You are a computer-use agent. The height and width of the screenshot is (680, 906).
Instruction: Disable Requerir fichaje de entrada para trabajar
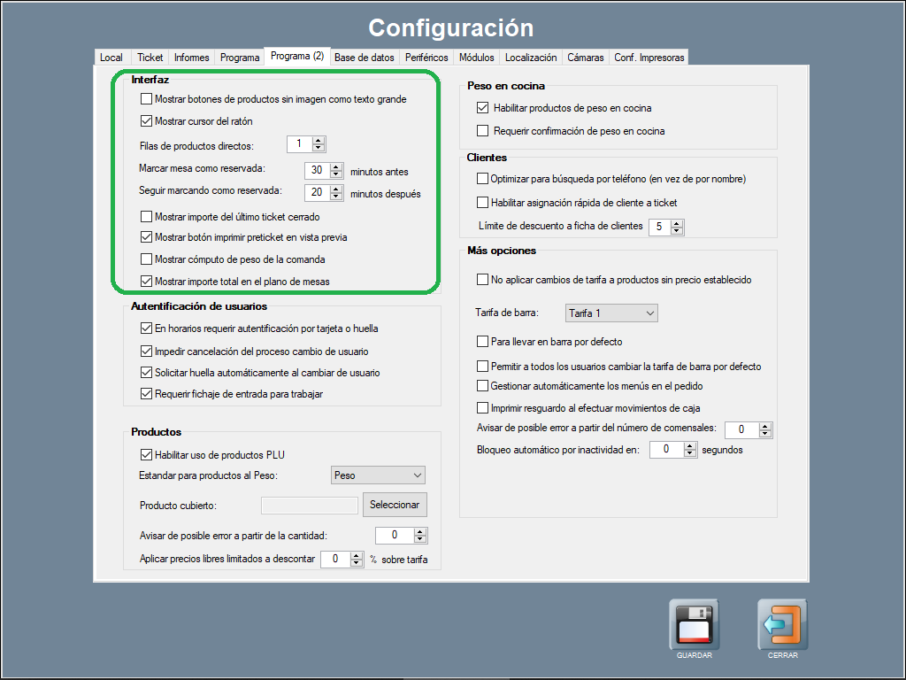(147, 393)
